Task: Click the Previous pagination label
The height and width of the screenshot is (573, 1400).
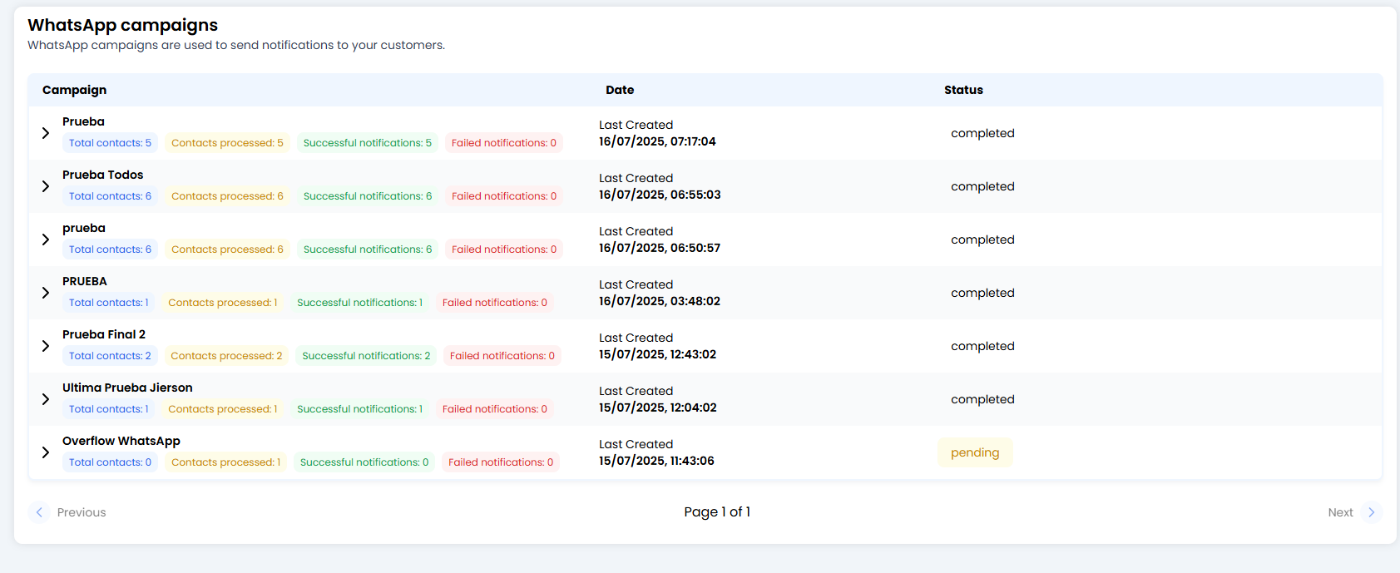Action: tap(82, 512)
